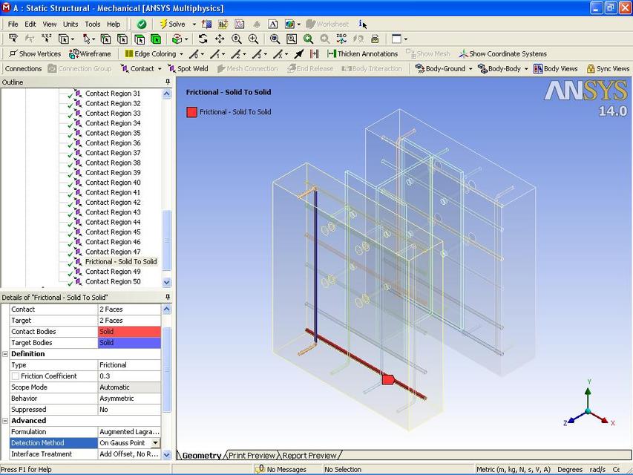Click the red Frictional legend color swatch

click(192, 112)
